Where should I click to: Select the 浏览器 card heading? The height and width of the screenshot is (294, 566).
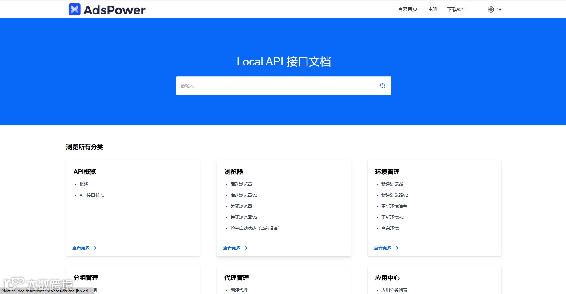point(234,172)
